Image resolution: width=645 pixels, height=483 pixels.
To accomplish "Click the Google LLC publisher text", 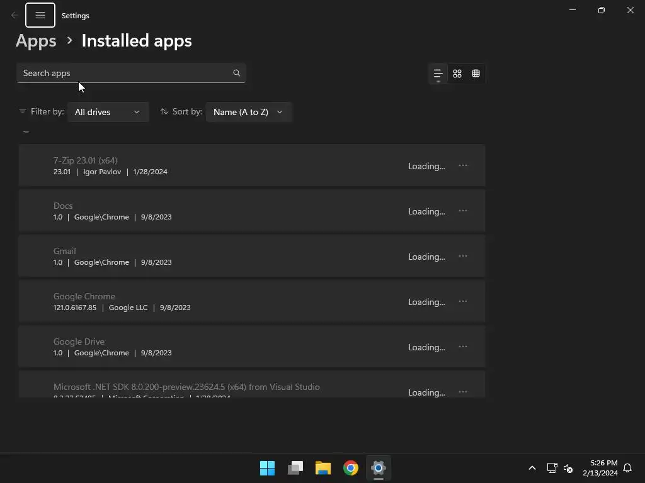I will click(128, 308).
